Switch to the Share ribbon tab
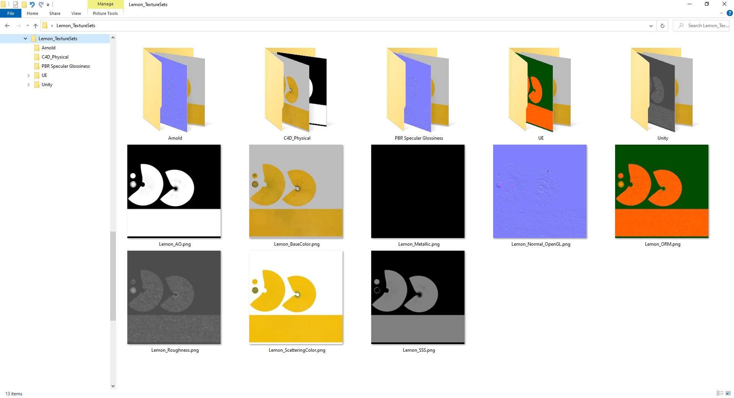The height and width of the screenshot is (398, 734). (x=55, y=13)
